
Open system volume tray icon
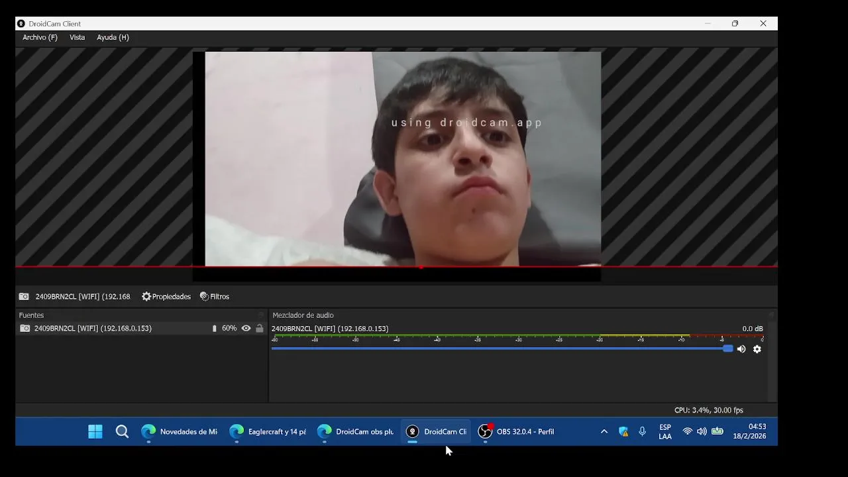702,432
